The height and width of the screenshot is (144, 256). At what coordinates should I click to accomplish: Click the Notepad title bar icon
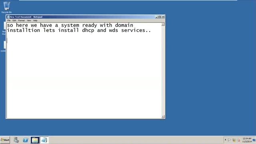(x=8, y=17)
